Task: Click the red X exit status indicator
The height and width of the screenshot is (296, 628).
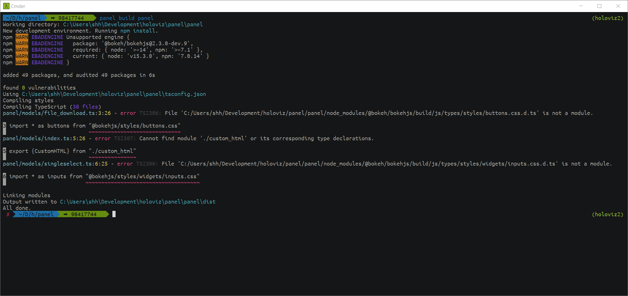Action: coord(8,214)
